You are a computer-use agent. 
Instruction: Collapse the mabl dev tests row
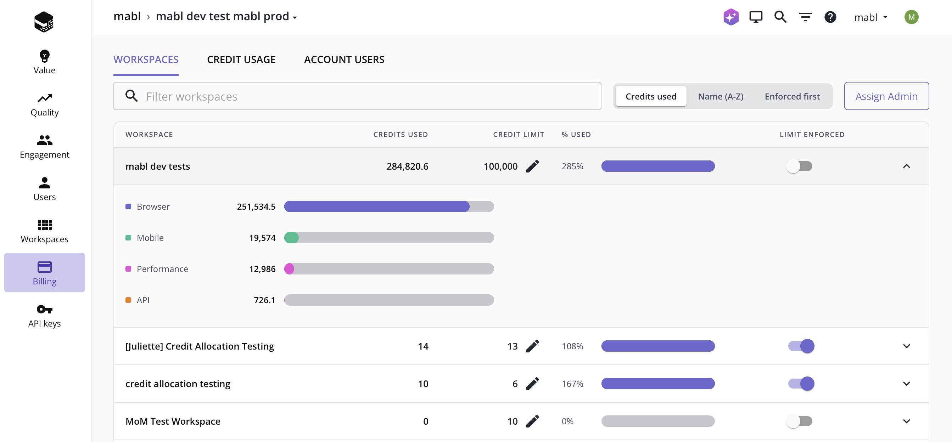click(906, 166)
